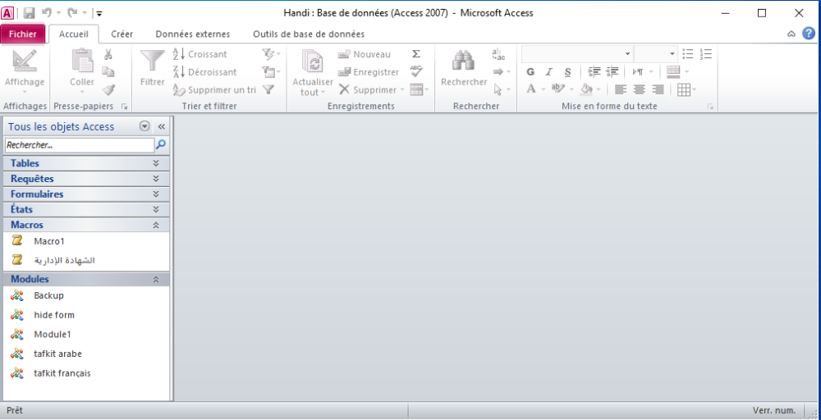Expand the Tables group
The width and height of the screenshot is (821, 420).
[86, 163]
